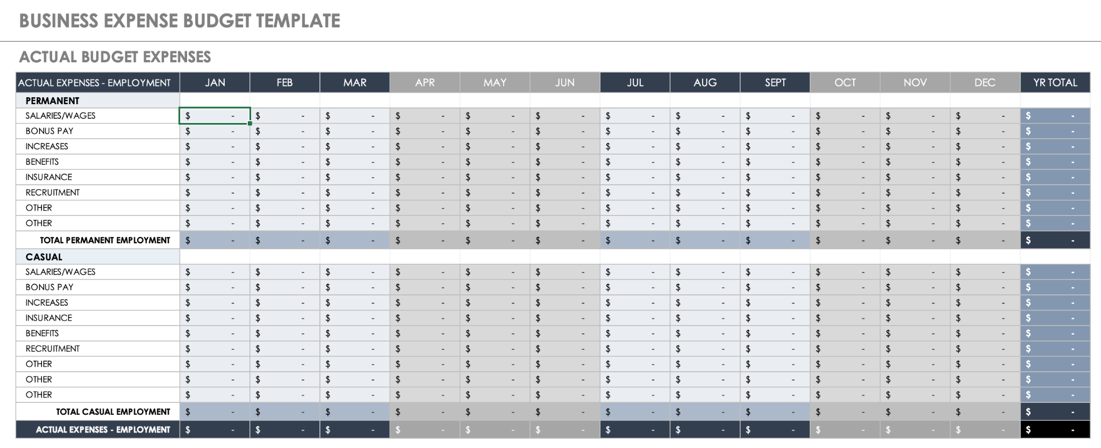Click the Casual Recruitment March cell
1101x448 pixels.
[x=355, y=349]
